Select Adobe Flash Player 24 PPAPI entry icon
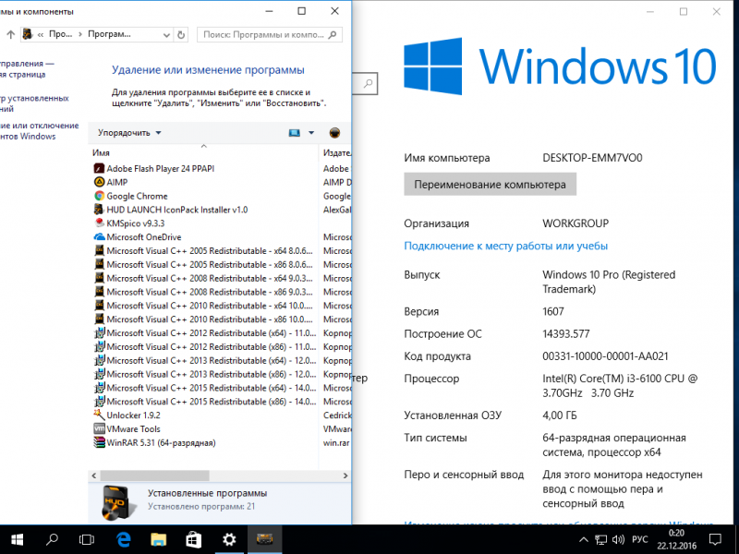Viewport: 739px width, 554px height. point(99,169)
